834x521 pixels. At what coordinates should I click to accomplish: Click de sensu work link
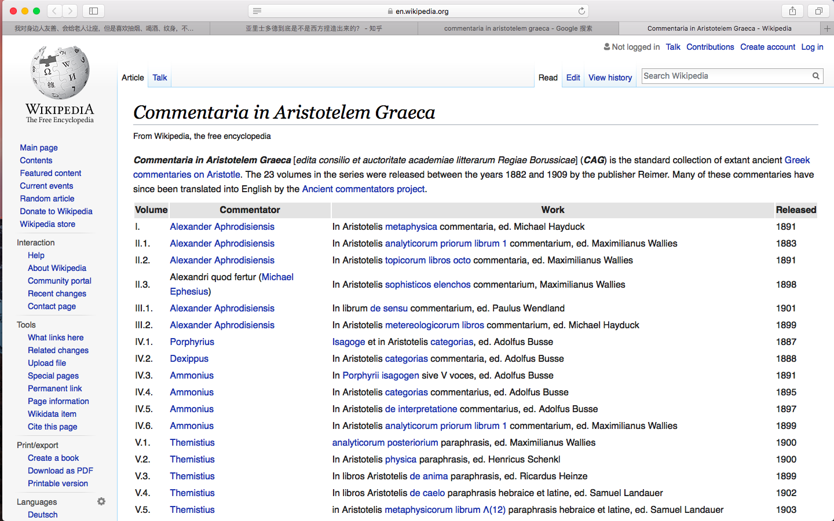(389, 308)
